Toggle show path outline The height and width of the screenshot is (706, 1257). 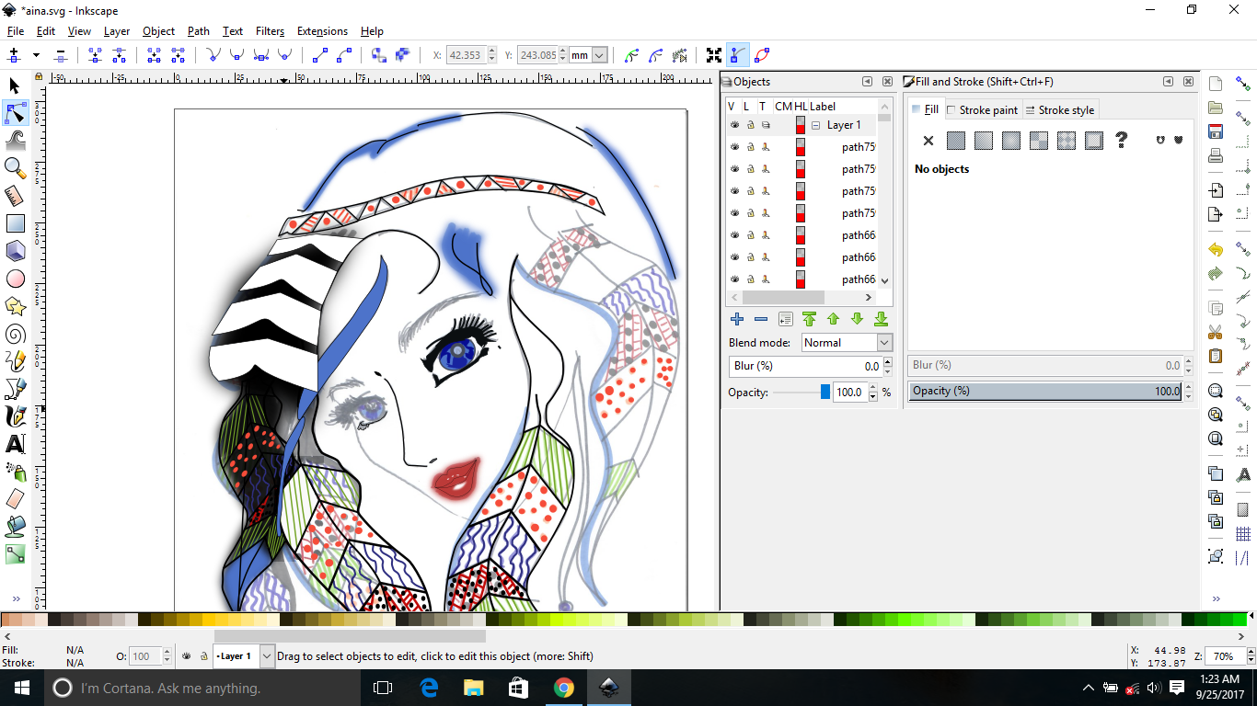(762, 55)
